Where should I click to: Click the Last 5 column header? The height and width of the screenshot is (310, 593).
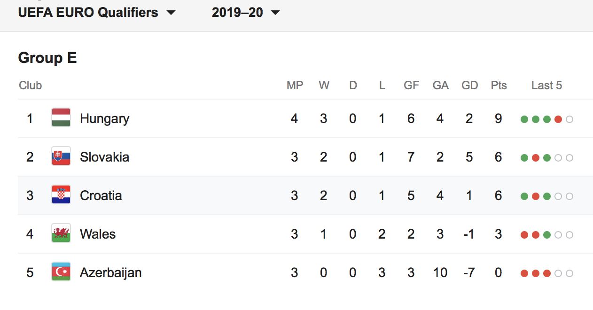(x=546, y=85)
